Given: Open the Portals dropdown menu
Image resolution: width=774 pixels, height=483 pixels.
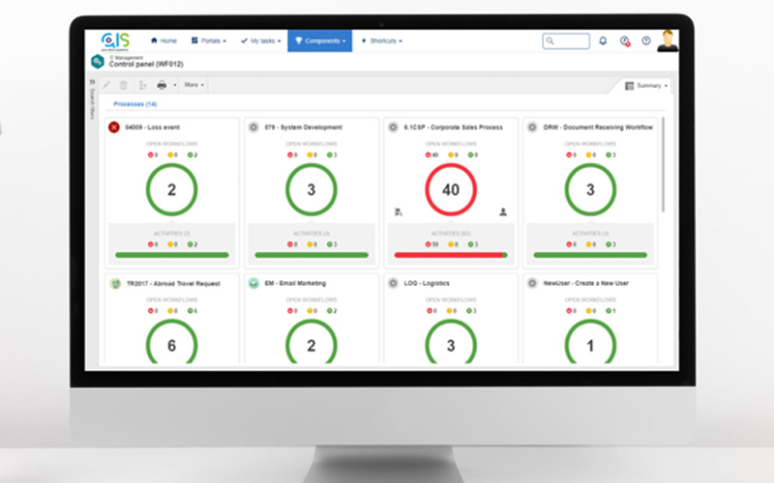Looking at the screenshot, I should coord(209,41).
